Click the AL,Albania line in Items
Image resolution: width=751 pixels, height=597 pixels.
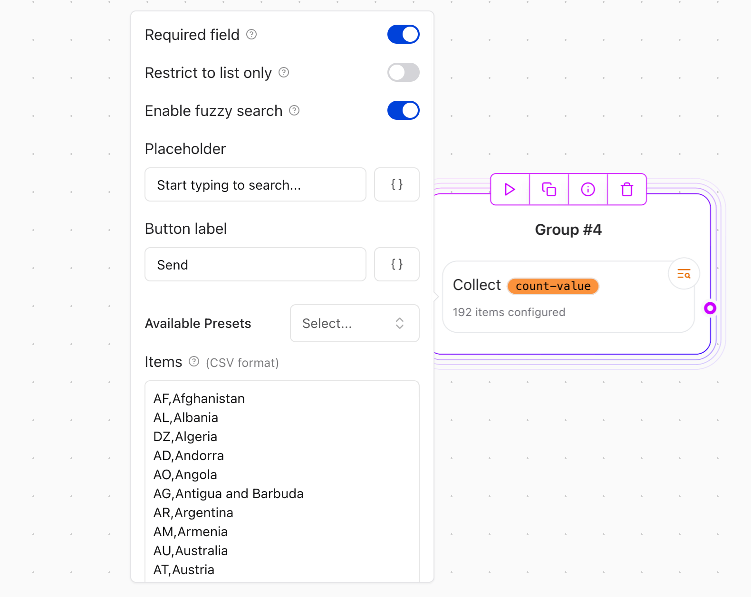186,417
